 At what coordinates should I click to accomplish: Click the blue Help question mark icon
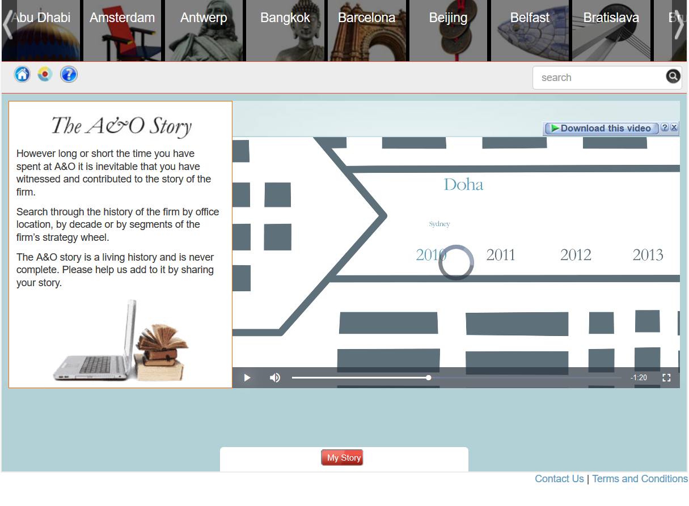69,74
